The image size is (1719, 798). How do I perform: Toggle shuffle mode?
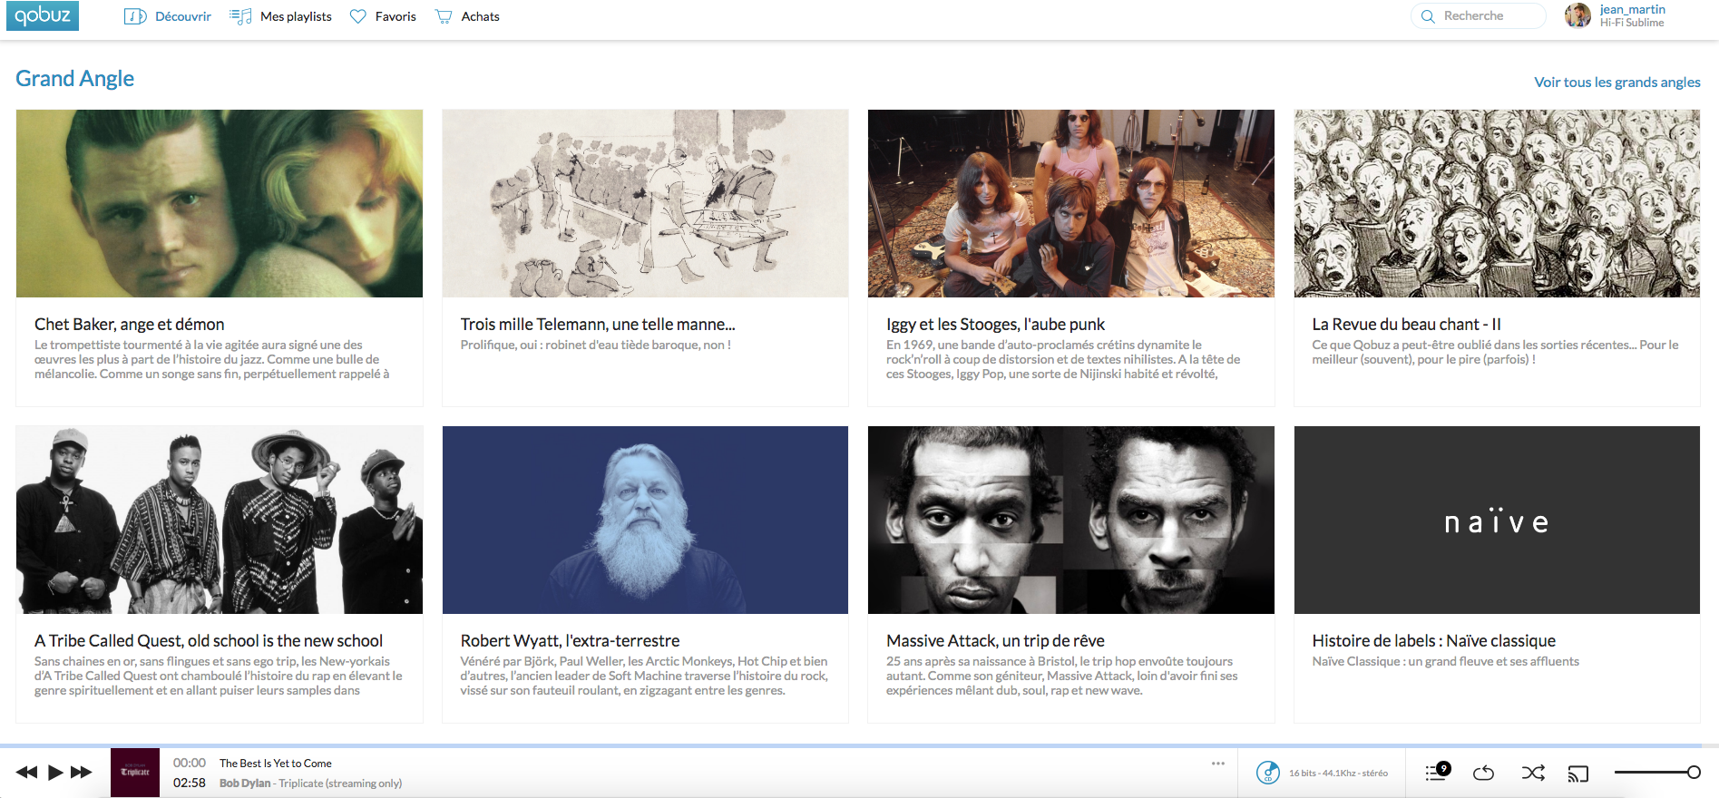[x=1533, y=773]
